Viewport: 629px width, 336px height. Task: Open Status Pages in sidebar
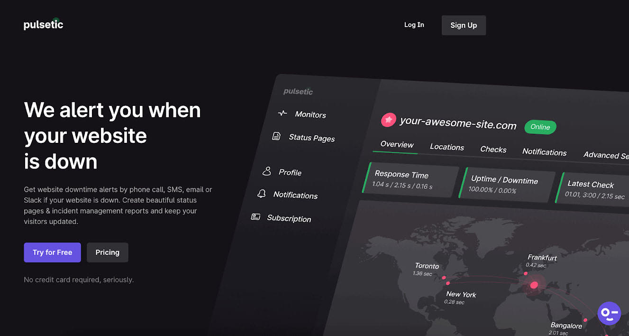(312, 138)
